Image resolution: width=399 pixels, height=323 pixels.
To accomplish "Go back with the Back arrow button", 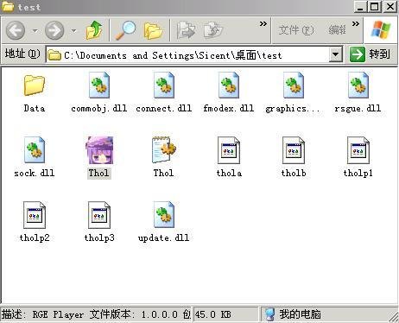I will [16, 30].
